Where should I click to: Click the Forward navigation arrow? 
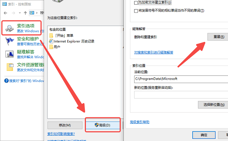coord(13,13)
